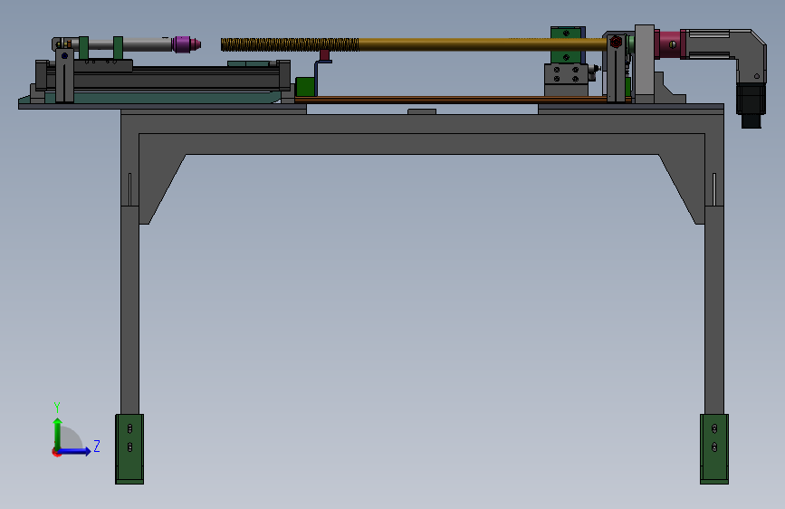Select the gray block with four screws
The width and height of the screenshot is (785, 509).
click(566, 74)
